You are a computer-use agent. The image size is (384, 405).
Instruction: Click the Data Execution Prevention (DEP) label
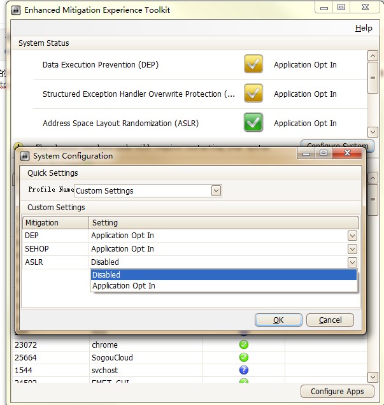[x=101, y=64]
